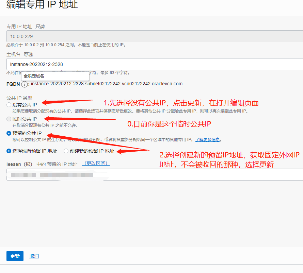Choose 创建新的预留 IP 地址 radio option

click(66, 151)
